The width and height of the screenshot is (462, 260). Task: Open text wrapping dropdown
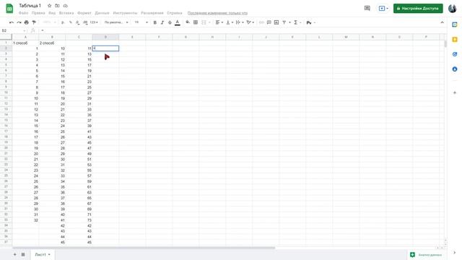click(240, 22)
